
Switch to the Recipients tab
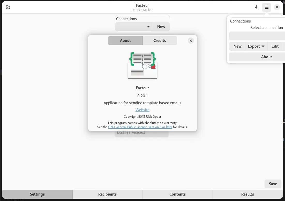(x=107, y=194)
